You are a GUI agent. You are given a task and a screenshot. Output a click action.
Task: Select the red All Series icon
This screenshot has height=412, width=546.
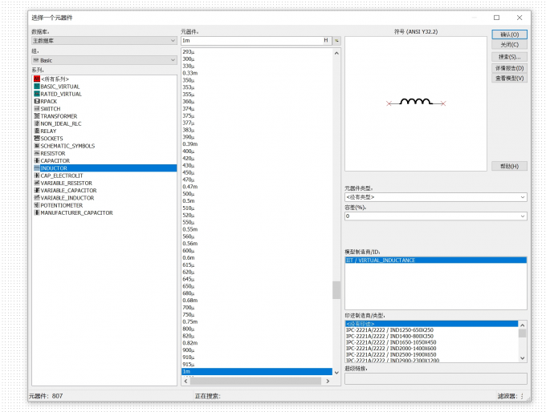[x=37, y=79]
